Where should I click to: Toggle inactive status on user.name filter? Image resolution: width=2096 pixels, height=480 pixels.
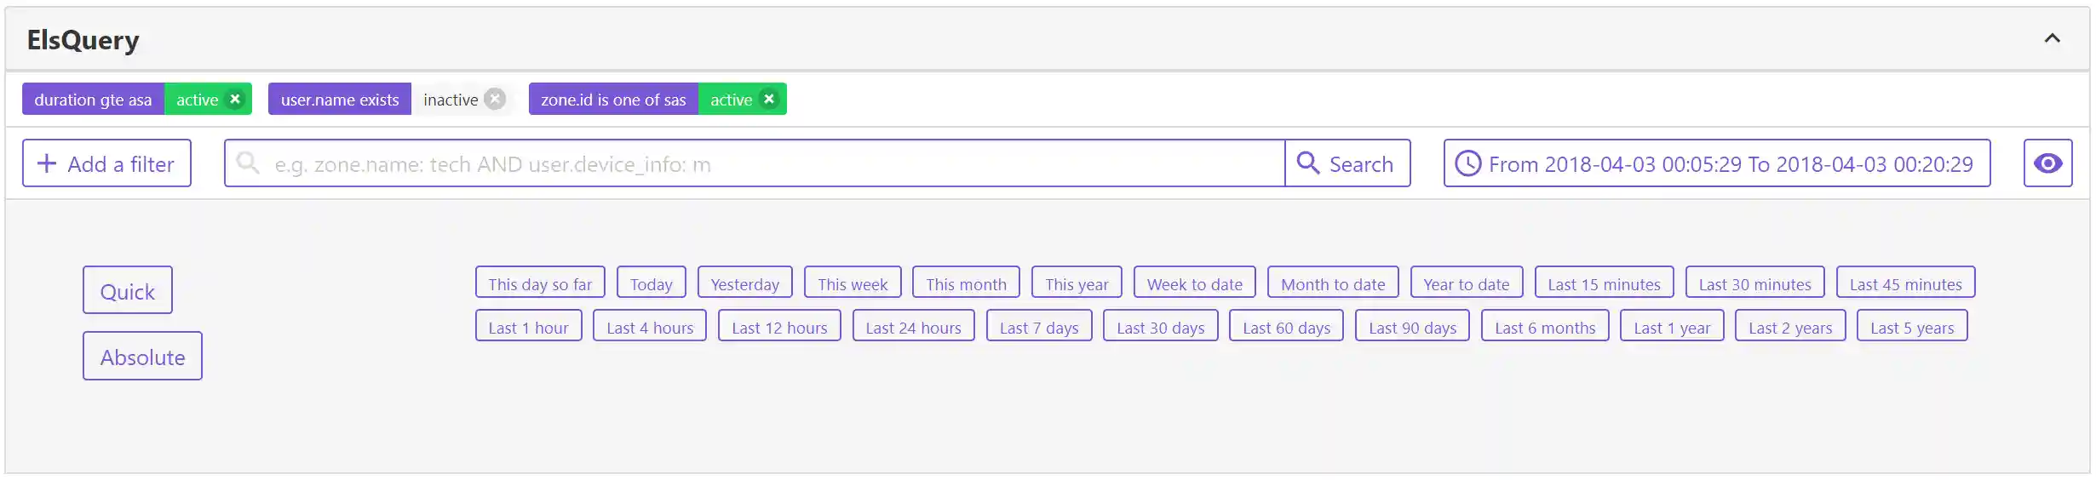click(x=451, y=100)
